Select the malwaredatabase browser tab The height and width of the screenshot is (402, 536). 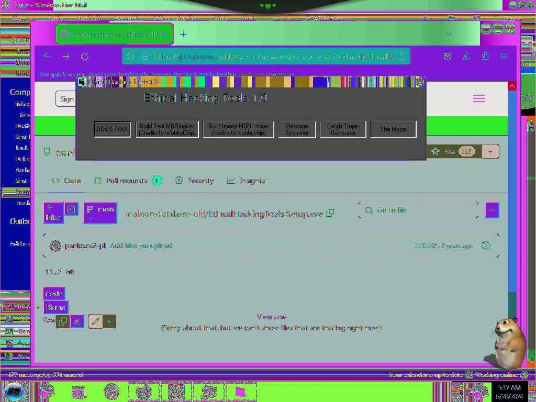pyautogui.click(x=115, y=34)
